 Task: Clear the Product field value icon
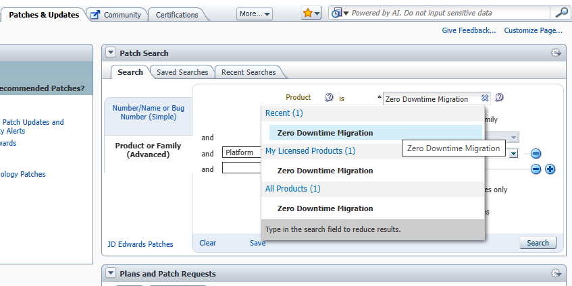click(x=484, y=98)
